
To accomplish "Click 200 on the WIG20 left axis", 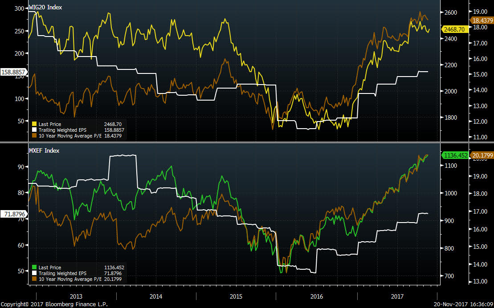I will (19, 53).
